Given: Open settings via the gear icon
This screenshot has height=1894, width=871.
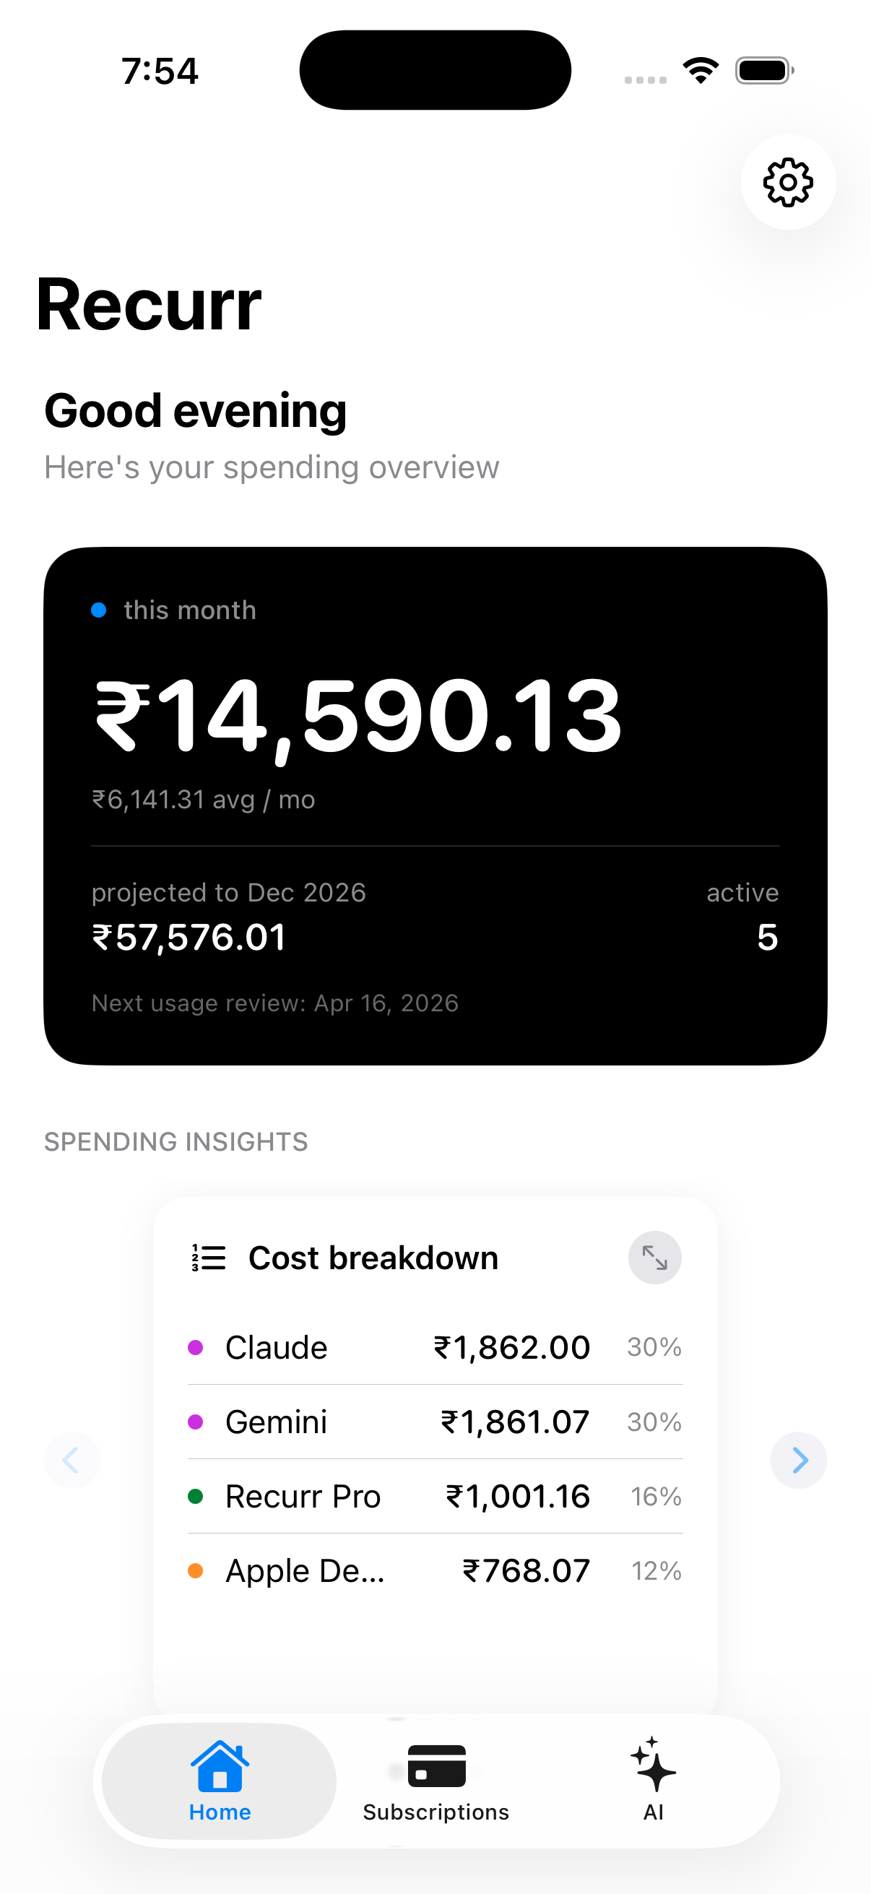Looking at the screenshot, I should pyautogui.click(x=788, y=182).
